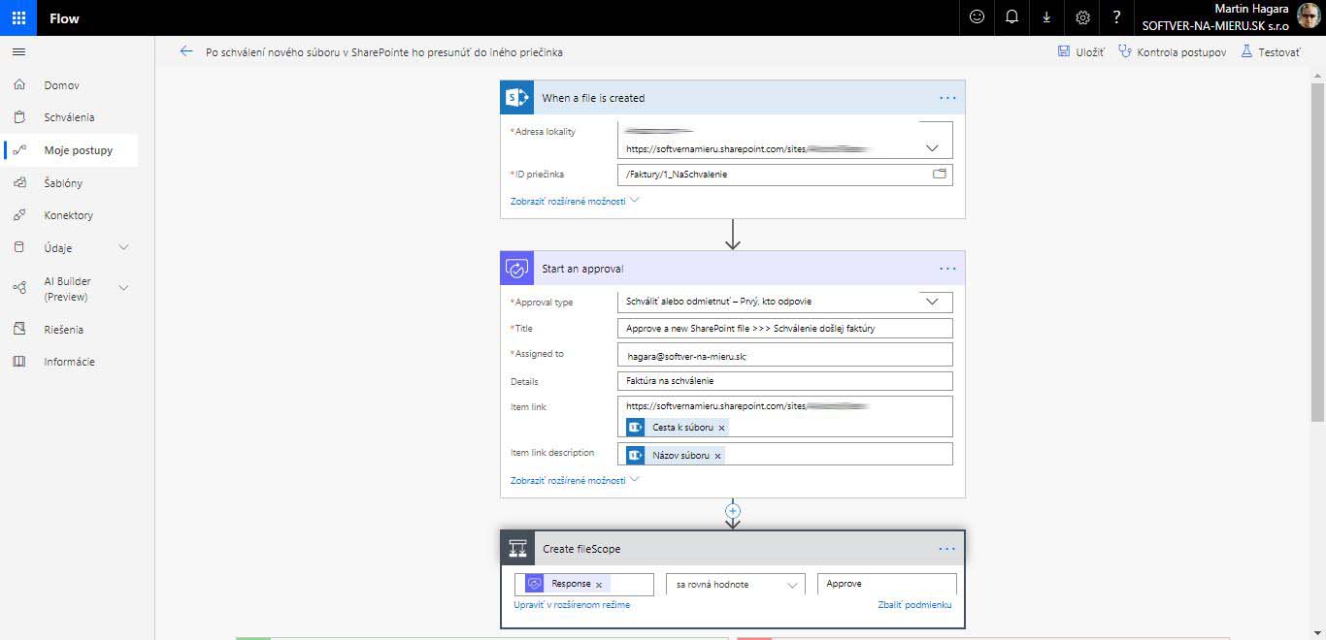Click the Create fileScope condition icon
This screenshot has height=640, width=1326.
click(x=517, y=549)
